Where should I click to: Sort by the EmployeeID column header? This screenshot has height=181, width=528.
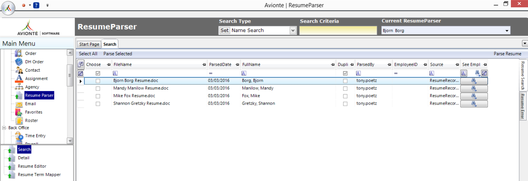pos(406,65)
